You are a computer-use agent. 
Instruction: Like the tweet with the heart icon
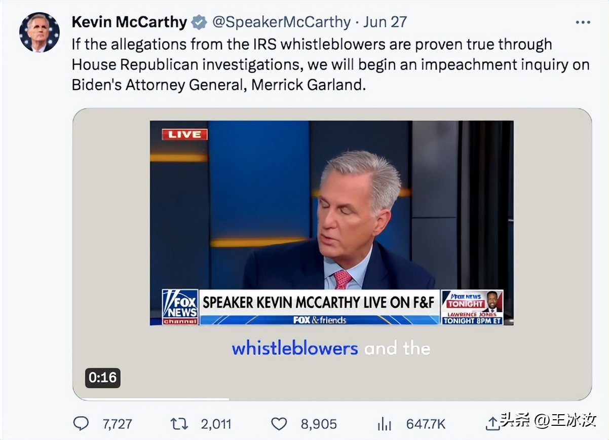(x=279, y=423)
